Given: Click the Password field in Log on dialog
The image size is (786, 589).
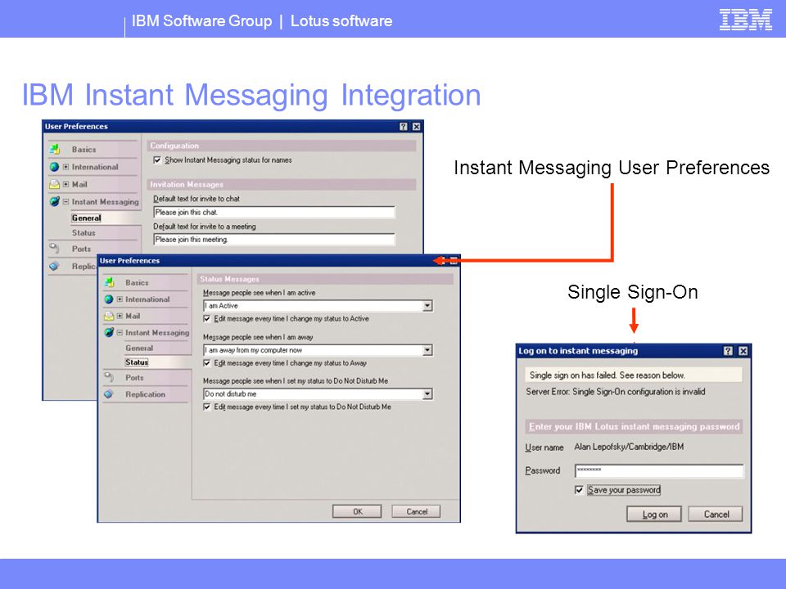Looking at the screenshot, I should [x=658, y=471].
